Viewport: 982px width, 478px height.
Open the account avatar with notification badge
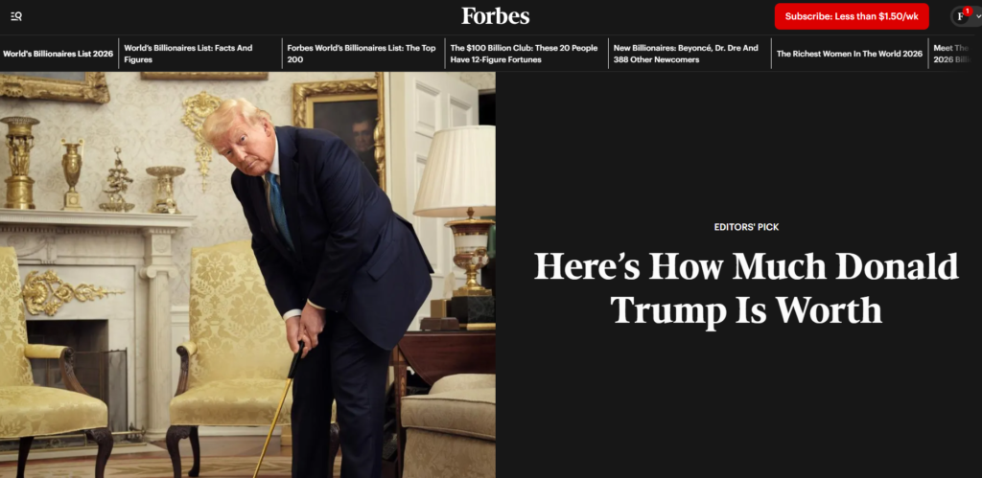point(960,16)
